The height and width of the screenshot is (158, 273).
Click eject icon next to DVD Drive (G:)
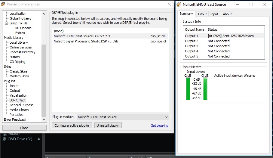[x=39, y=139]
